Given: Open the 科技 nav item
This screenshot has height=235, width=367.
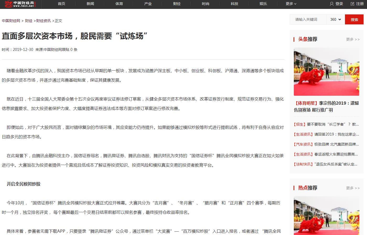Looking at the screenshot, I should 235,4.
